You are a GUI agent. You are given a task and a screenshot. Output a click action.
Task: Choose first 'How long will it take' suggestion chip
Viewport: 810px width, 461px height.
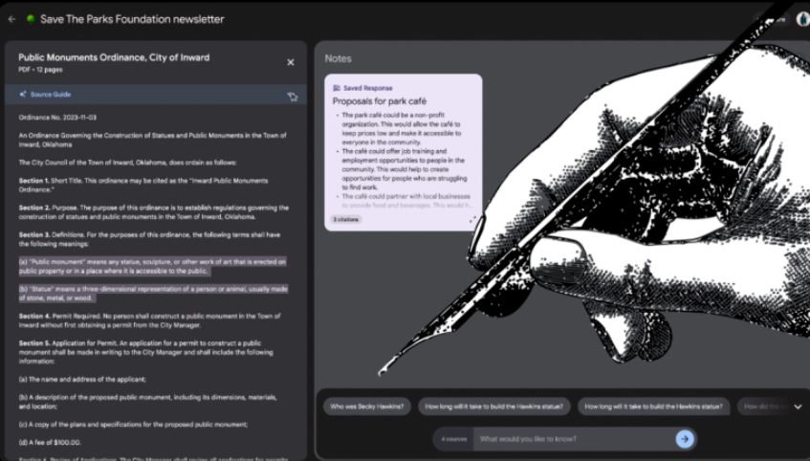[493, 406]
